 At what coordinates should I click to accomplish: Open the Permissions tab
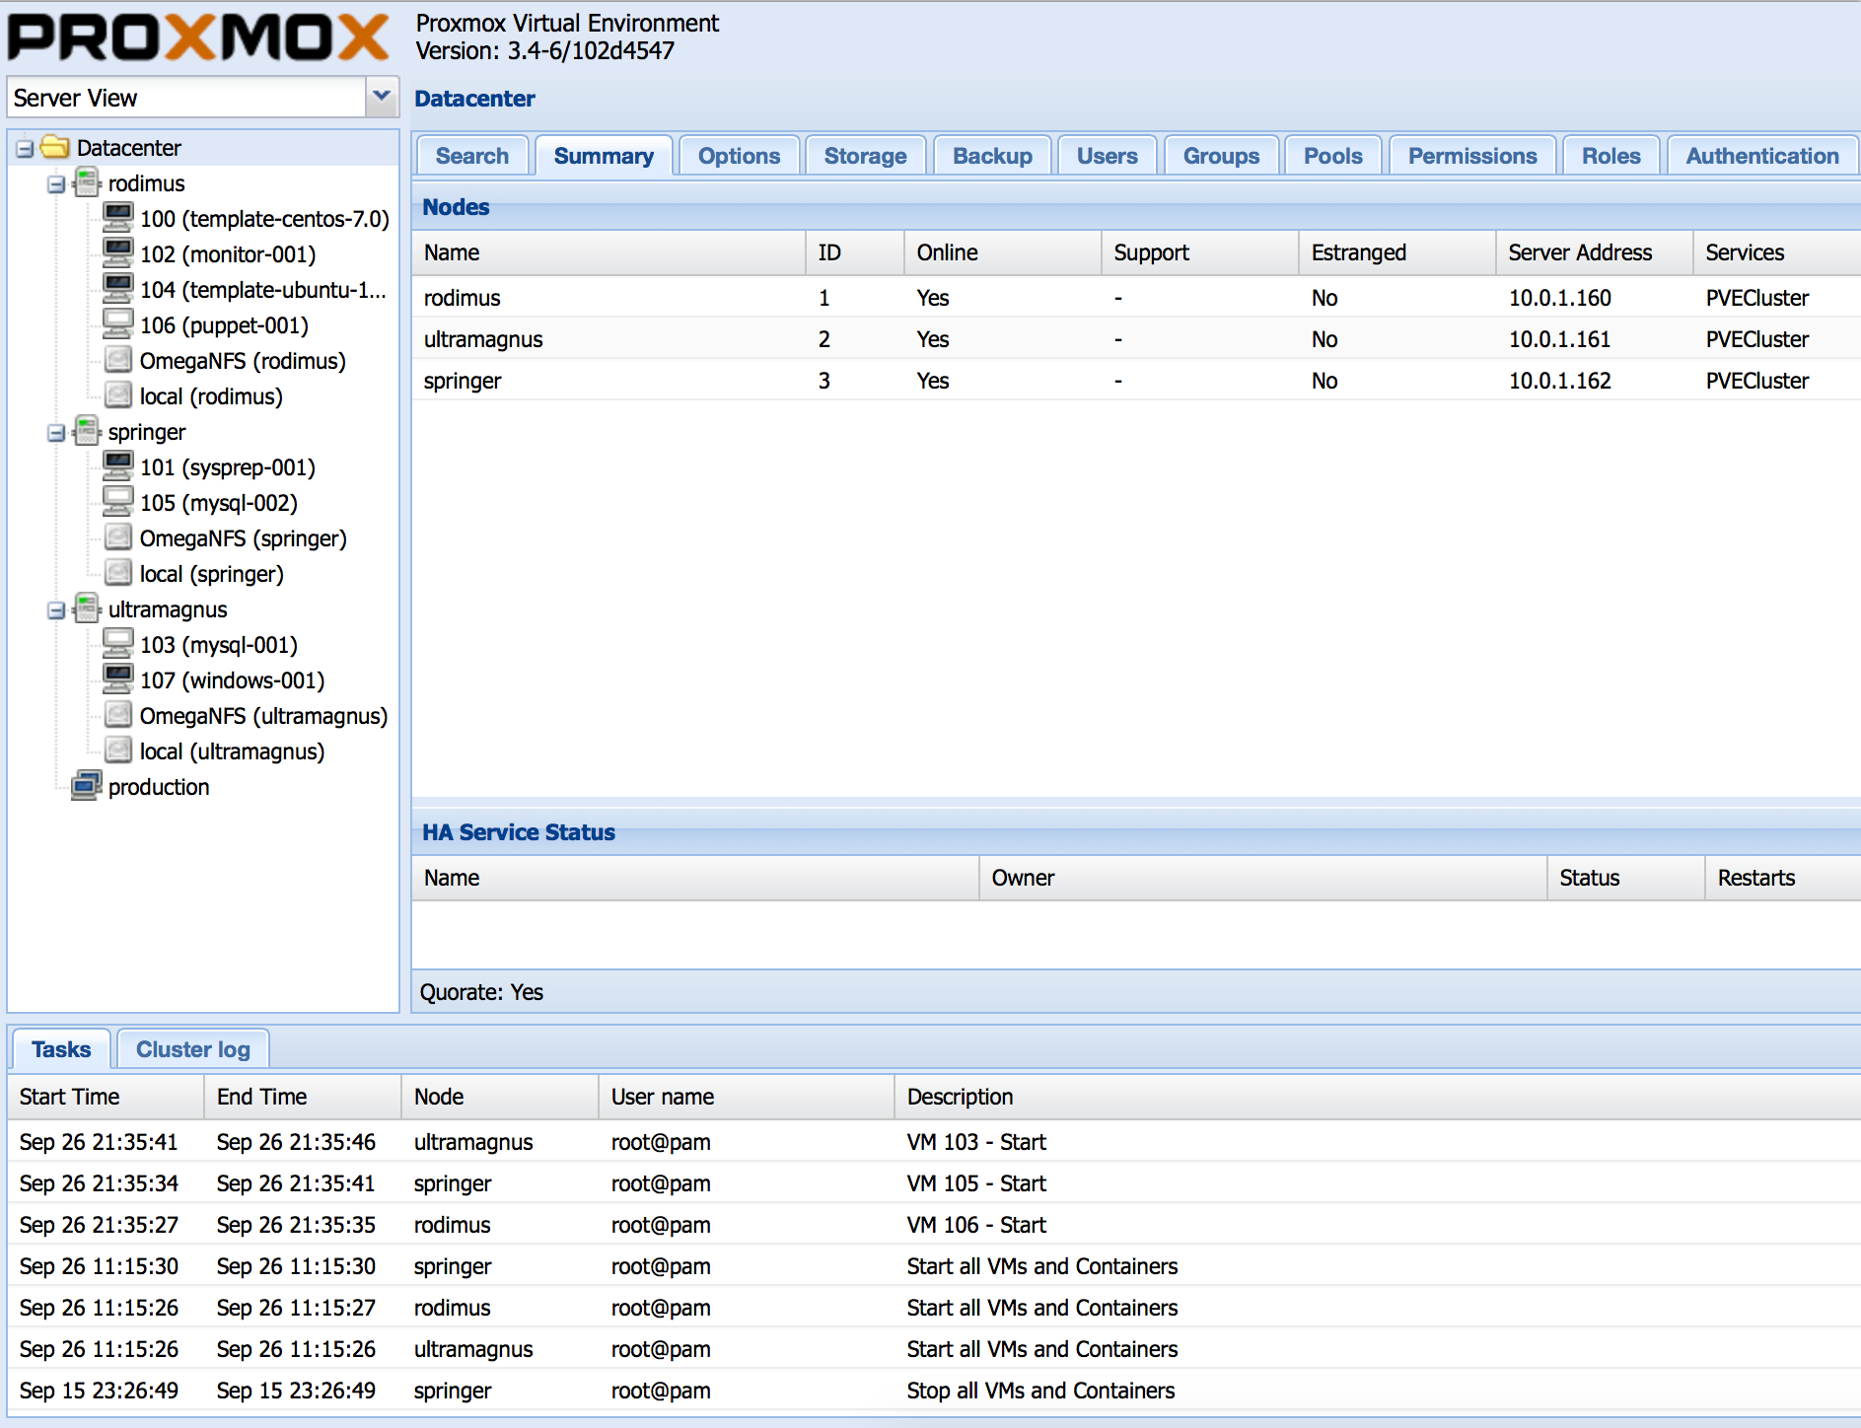[x=1472, y=156]
